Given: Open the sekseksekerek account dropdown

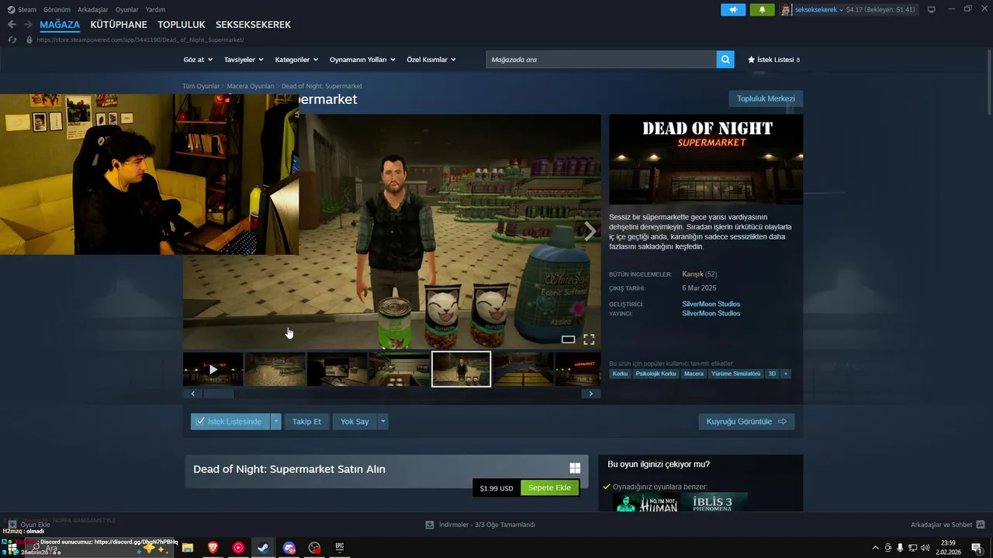Looking at the screenshot, I should 819,10.
